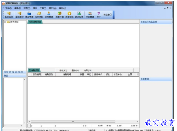Click inside the 便签 notes text area
The height and width of the screenshot is (131, 177).
pyautogui.click(x=13, y=101)
